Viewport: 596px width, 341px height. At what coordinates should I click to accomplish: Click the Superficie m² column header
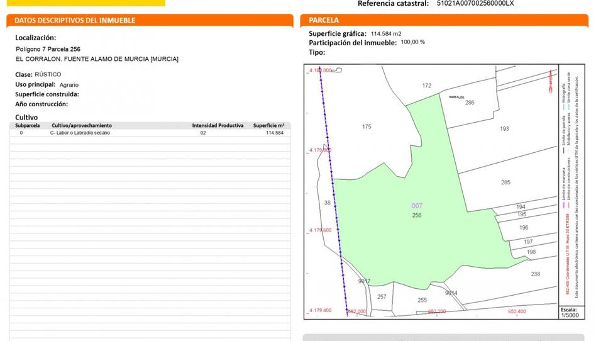click(268, 125)
